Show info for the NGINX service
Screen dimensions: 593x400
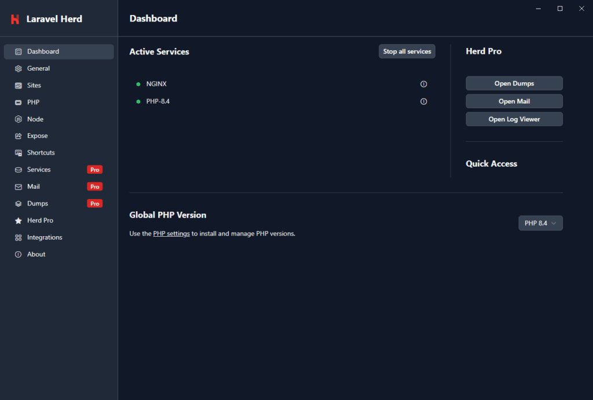(423, 84)
